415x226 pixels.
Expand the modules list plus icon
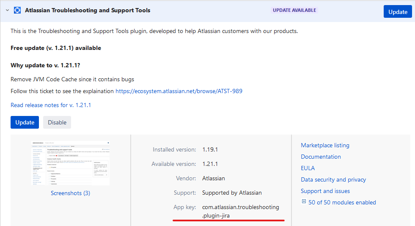pyautogui.click(x=304, y=202)
